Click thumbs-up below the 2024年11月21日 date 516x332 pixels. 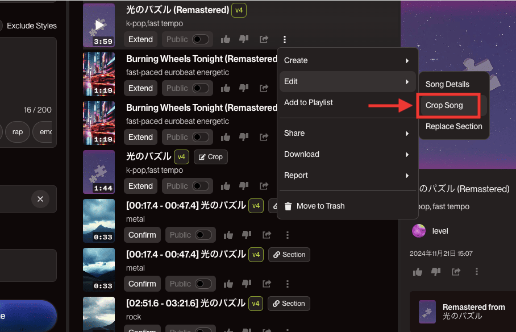(x=418, y=272)
